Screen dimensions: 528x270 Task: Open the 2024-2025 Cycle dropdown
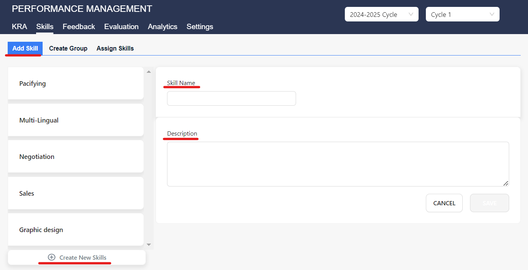(x=381, y=14)
